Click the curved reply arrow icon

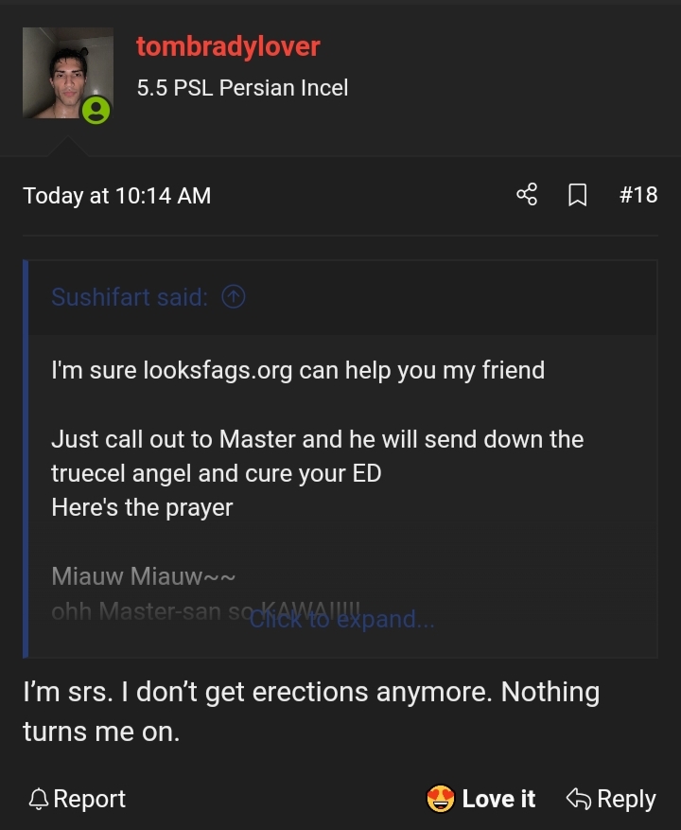tap(578, 800)
